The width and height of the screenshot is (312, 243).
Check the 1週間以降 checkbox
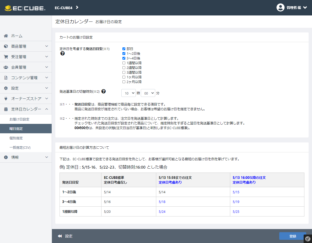pyautogui.click(x=124, y=63)
